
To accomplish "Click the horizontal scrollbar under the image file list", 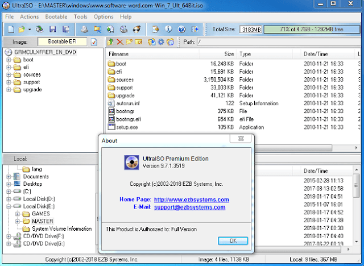I will (293, 148).
